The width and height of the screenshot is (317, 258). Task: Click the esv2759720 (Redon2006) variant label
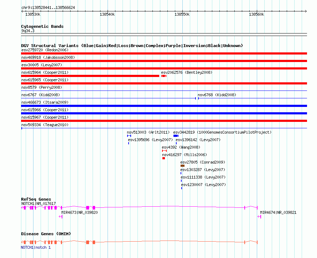45,50
